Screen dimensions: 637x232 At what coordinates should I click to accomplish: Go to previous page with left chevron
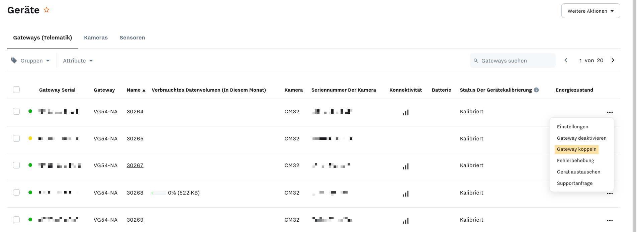tap(566, 61)
